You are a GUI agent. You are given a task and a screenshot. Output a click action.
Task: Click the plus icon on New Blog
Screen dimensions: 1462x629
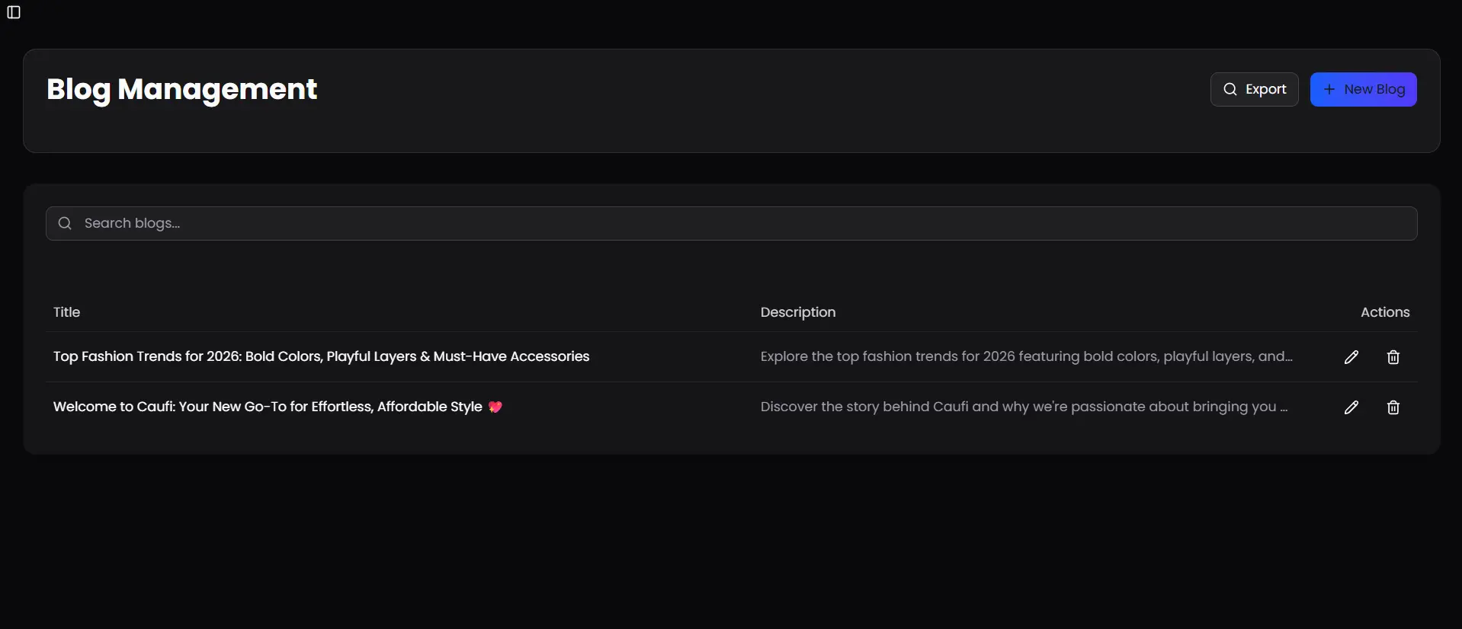(x=1329, y=89)
